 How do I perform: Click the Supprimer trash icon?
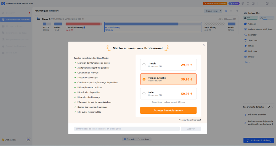pyautogui.click(x=245, y=40)
